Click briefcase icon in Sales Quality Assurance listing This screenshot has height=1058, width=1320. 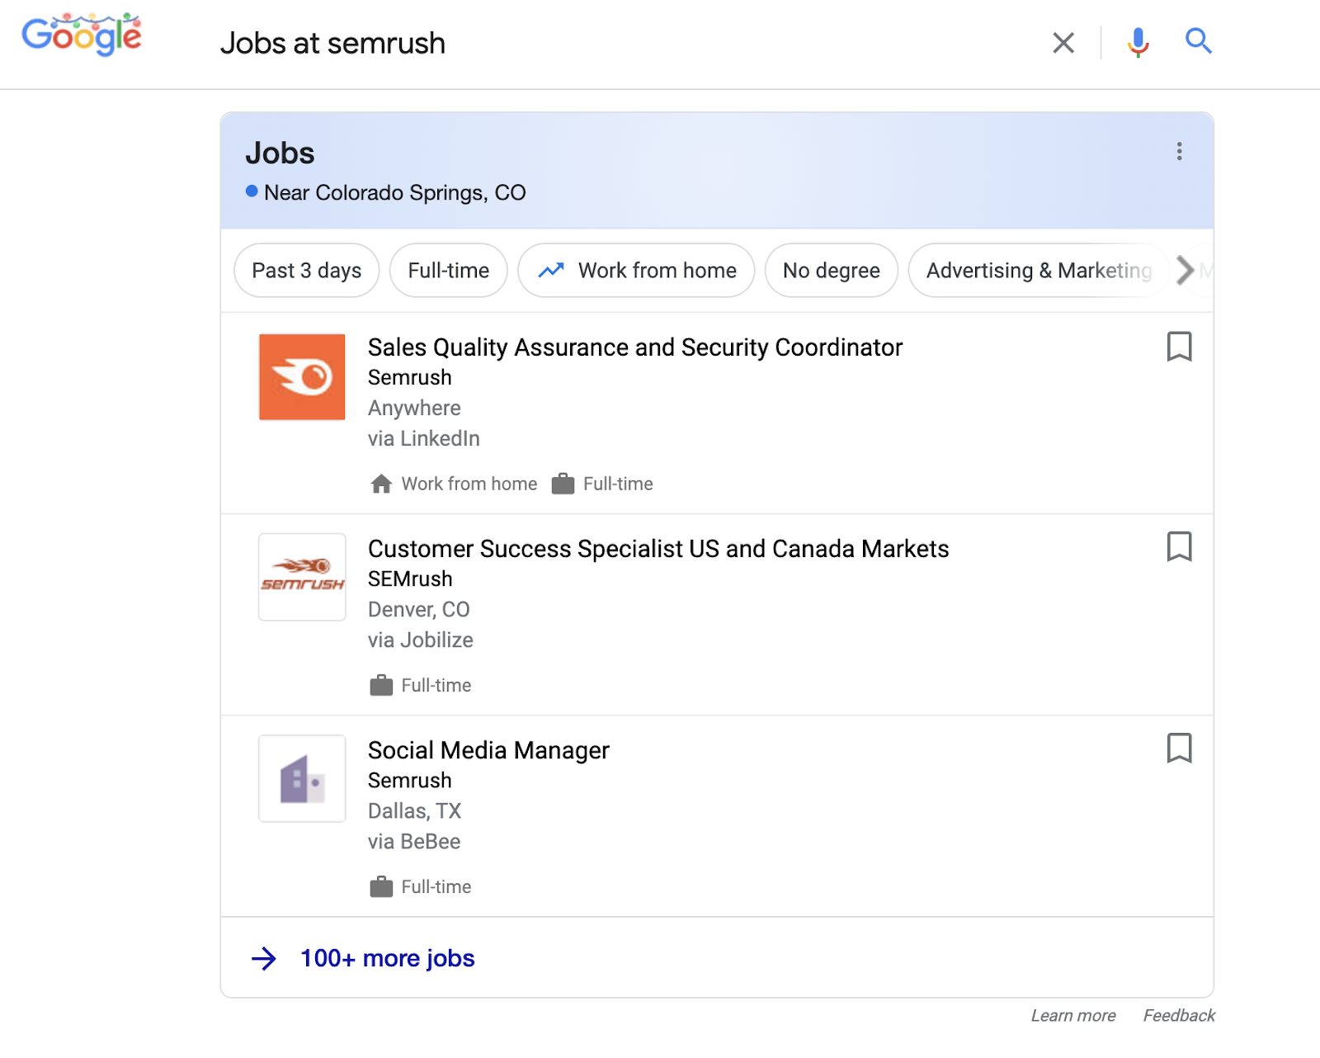coord(563,484)
